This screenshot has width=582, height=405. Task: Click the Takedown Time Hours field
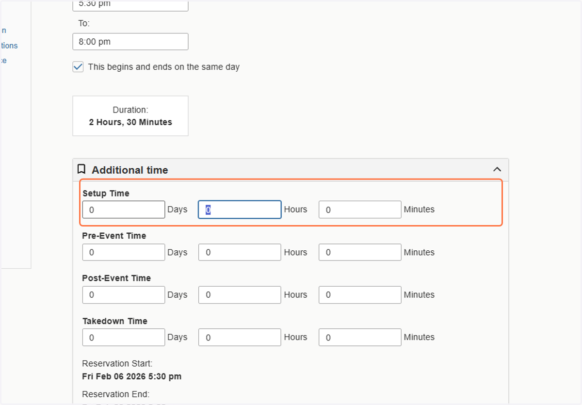coord(240,337)
